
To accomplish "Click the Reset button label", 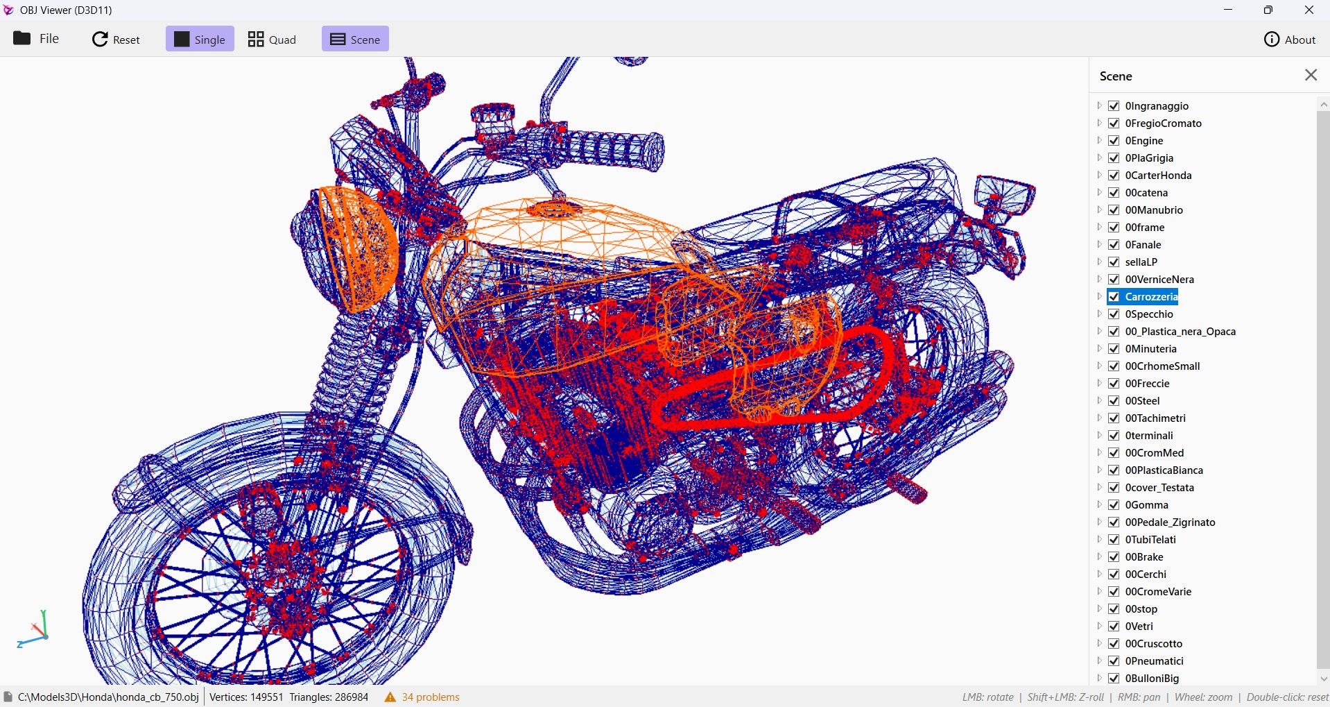I will tap(126, 40).
